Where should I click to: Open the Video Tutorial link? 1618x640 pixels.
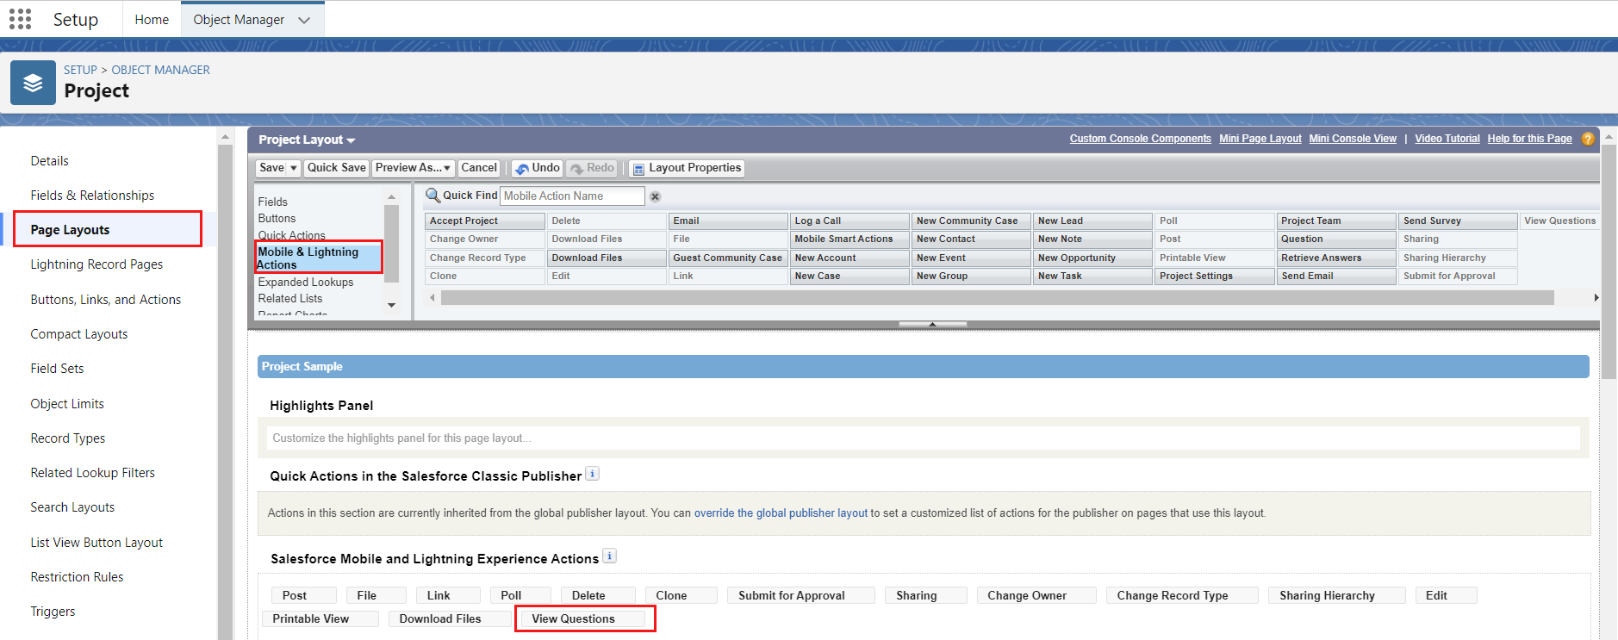point(1447,139)
